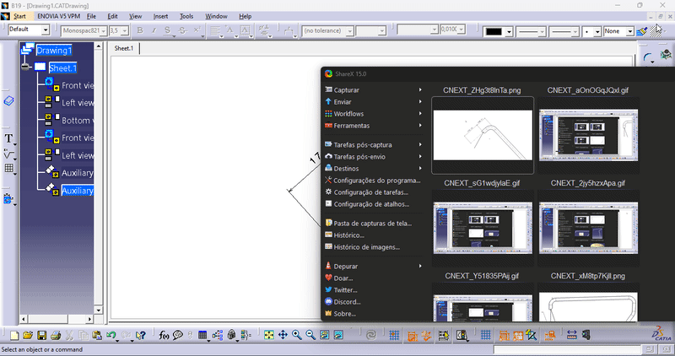Paste using the clipboard icon

pyautogui.click(x=97, y=336)
